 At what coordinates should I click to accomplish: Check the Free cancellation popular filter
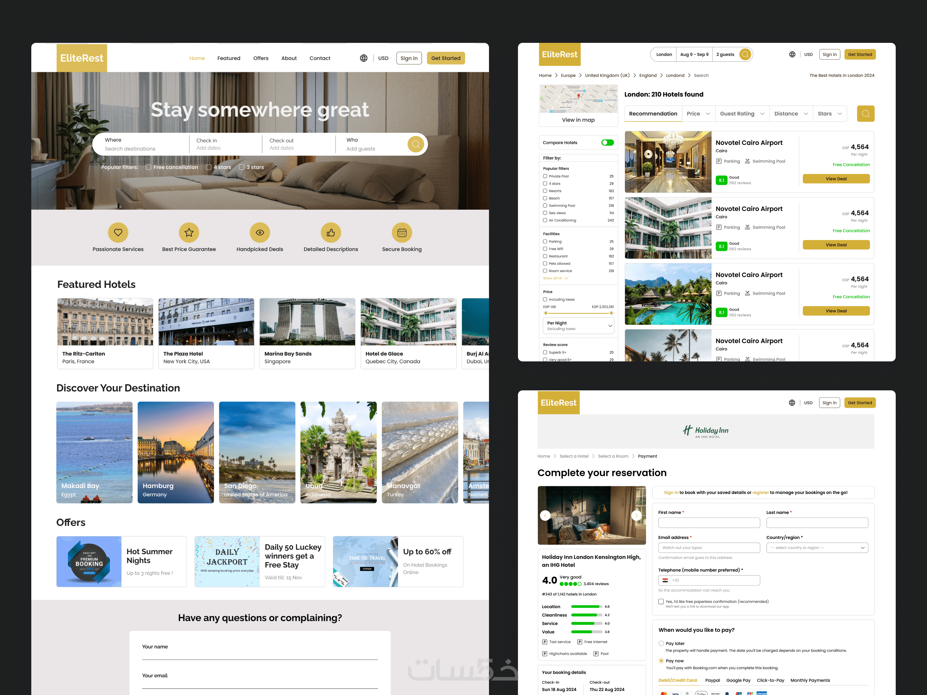pos(148,167)
